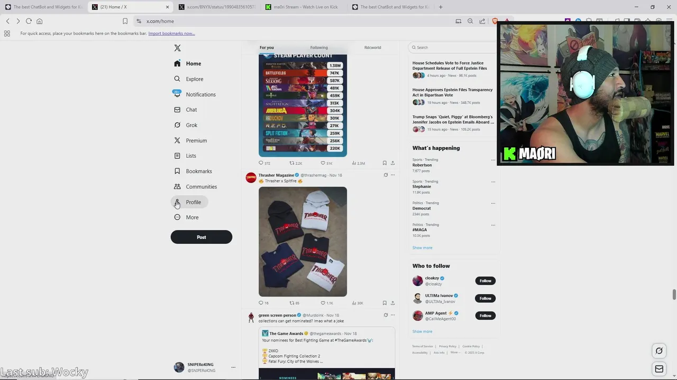Image resolution: width=677 pixels, height=380 pixels.
Task: Switch to the Rdcworld tab
Action: pos(372,47)
